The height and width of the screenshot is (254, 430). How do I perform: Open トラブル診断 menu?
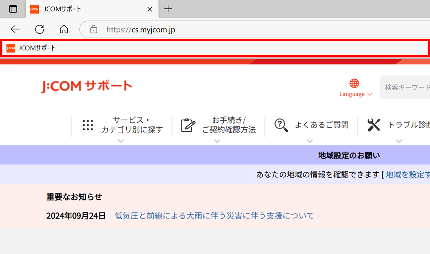408,125
